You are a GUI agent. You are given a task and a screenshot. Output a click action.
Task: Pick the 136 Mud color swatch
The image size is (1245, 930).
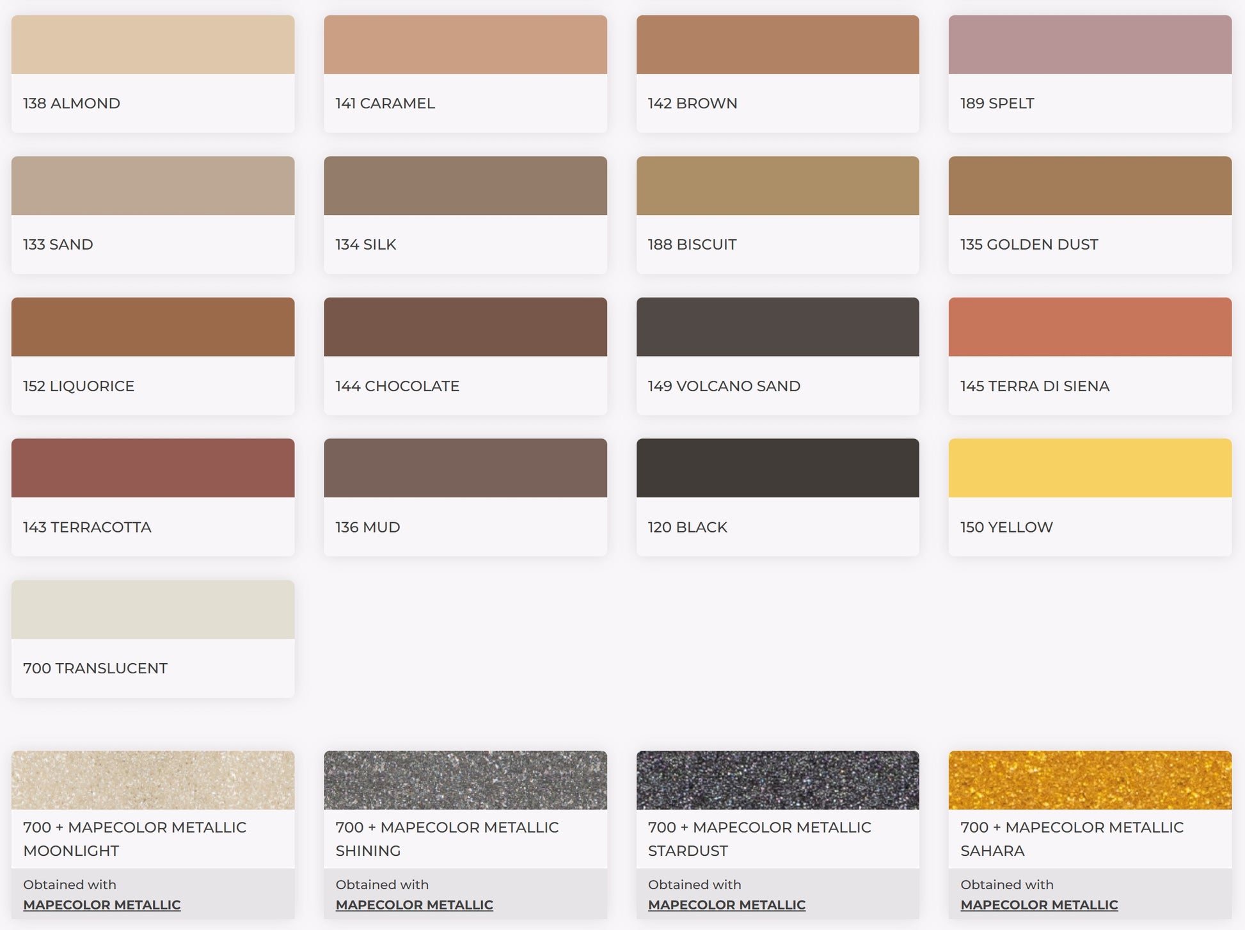click(465, 468)
